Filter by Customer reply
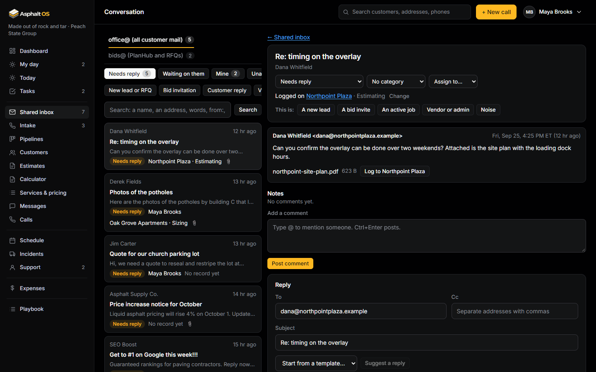The width and height of the screenshot is (596, 372). [227, 90]
